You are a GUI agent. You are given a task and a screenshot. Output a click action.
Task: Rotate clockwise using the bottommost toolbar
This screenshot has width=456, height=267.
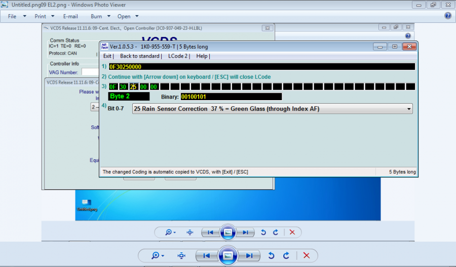[x=286, y=256]
